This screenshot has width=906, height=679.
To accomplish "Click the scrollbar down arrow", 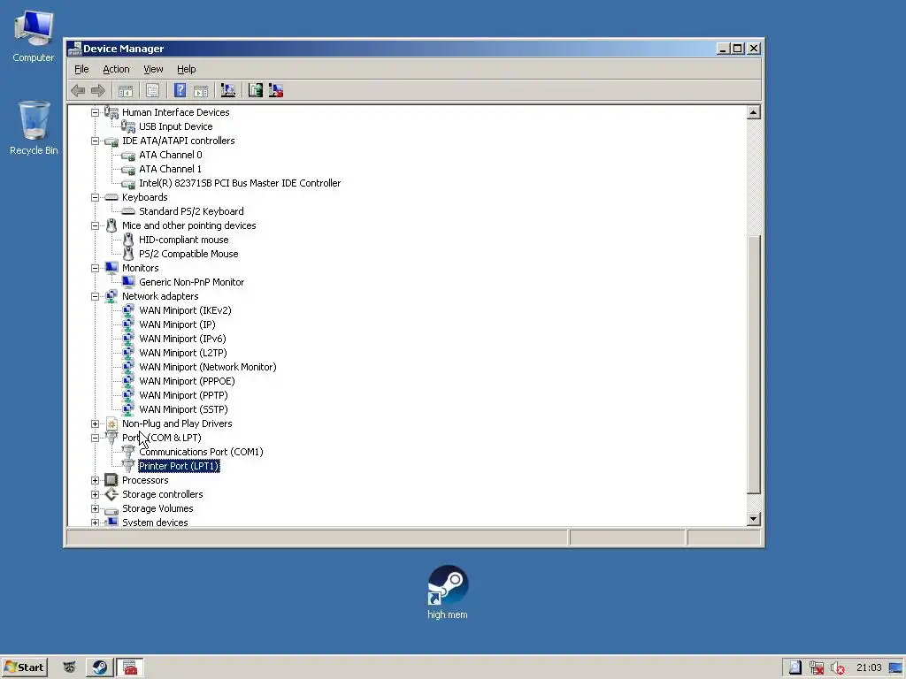I will coord(753,518).
